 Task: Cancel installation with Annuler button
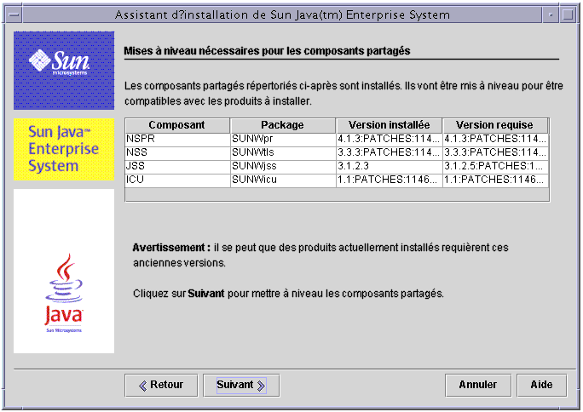pos(478,386)
